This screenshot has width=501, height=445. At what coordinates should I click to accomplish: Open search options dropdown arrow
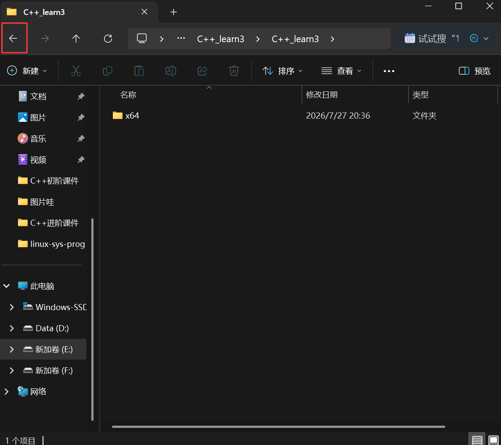pyautogui.click(x=486, y=39)
